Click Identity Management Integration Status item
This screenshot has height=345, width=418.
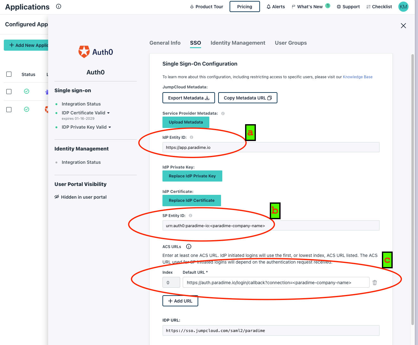click(x=81, y=162)
